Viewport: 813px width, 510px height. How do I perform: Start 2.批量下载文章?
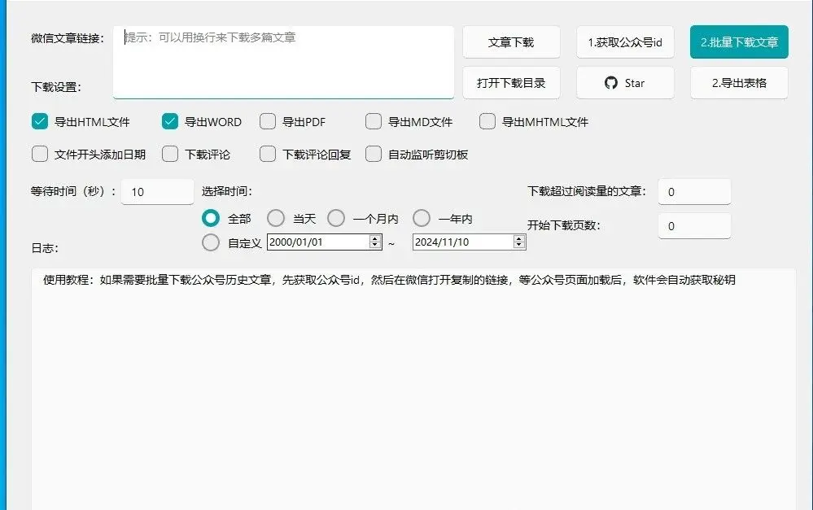click(739, 42)
